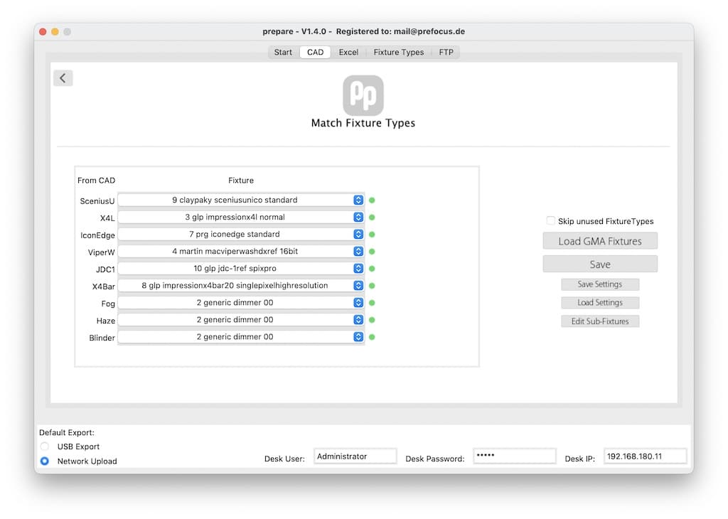
Task: Click green status dot for Blinder row
Action: point(372,337)
